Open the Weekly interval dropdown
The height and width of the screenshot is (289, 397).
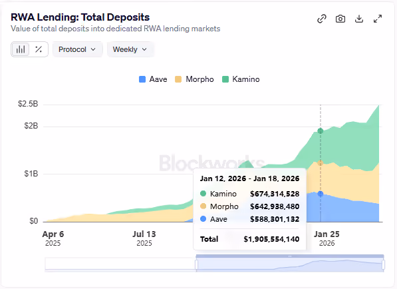click(130, 49)
